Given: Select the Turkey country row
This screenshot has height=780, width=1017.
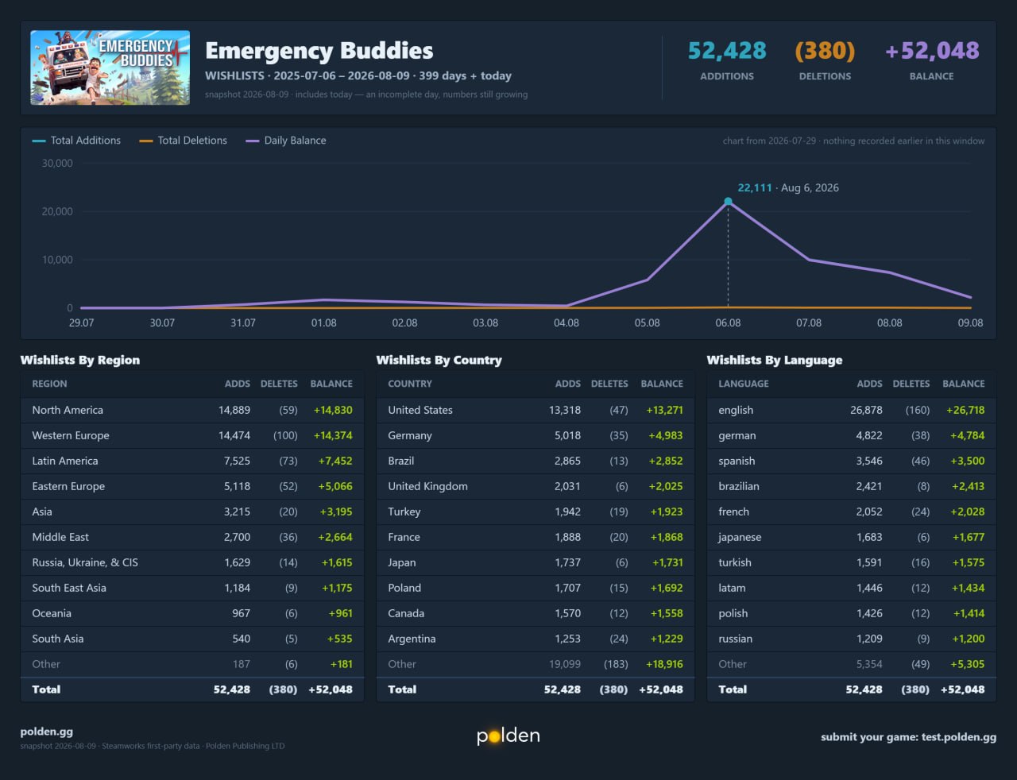Looking at the screenshot, I should [x=536, y=512].
